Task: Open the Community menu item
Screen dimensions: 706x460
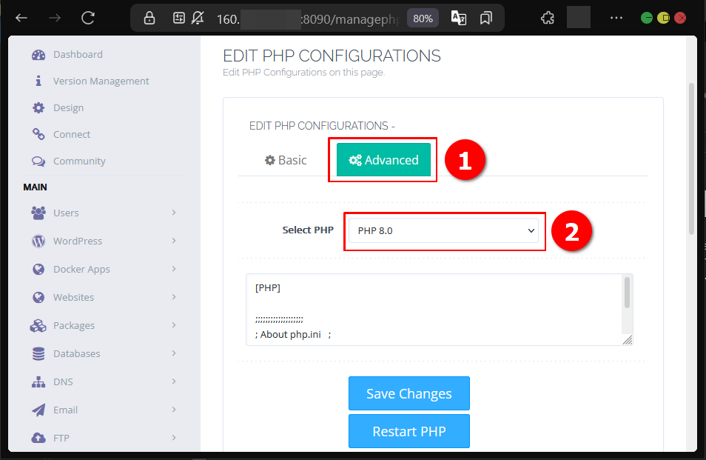Action: 79,161
